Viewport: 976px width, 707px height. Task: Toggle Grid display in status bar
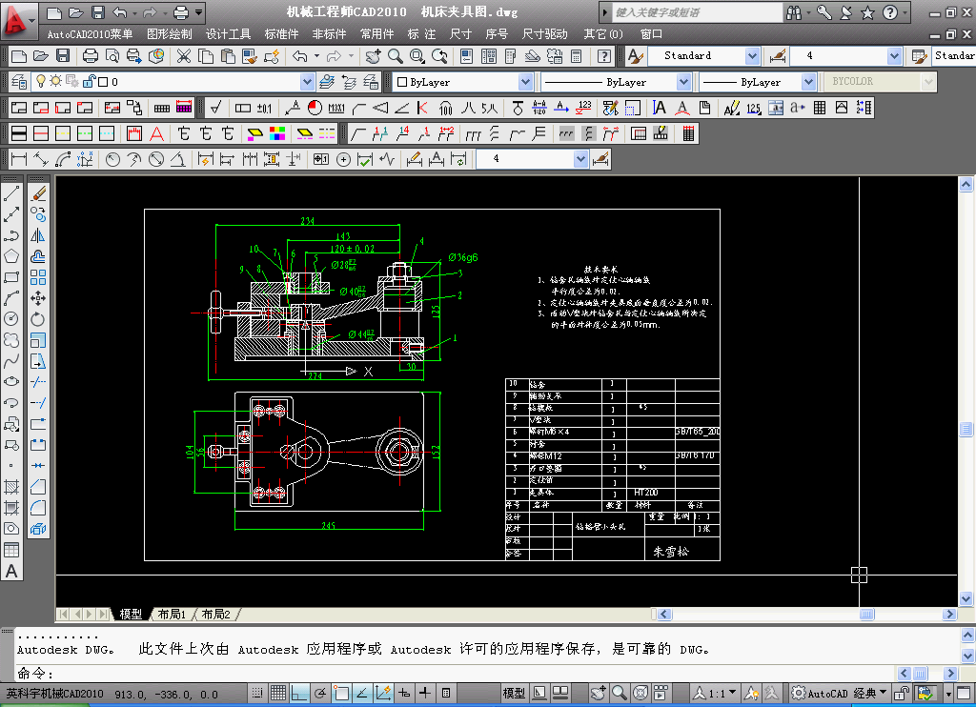pos(278,693)
